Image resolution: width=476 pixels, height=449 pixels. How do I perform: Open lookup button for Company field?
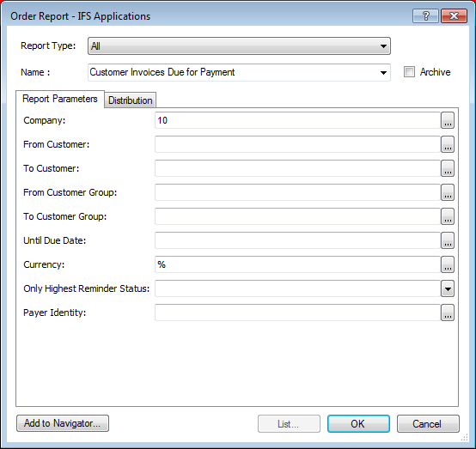coord(448,120)
